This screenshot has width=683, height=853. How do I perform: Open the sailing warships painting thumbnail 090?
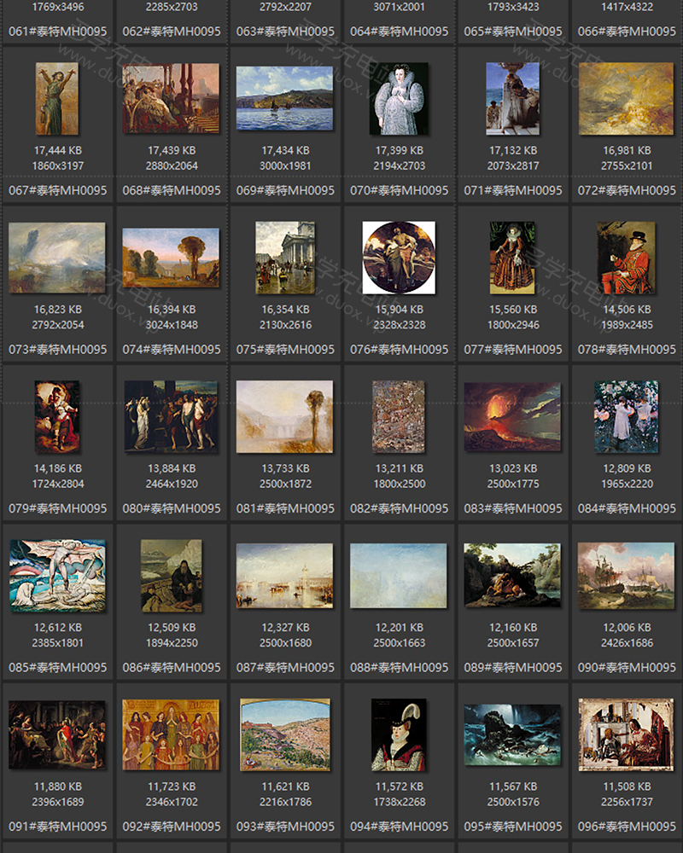626,576
